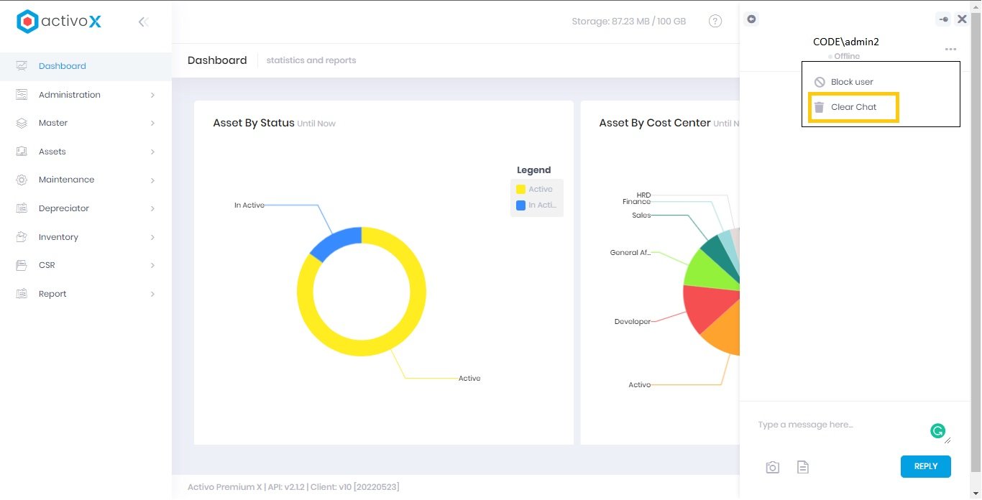Click the back arrow in chat panel
Screen dimensions: 982x500
tap(751, 19)
